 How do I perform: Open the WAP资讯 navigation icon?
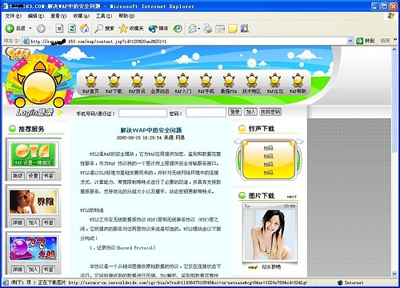[x=137, y=83]
